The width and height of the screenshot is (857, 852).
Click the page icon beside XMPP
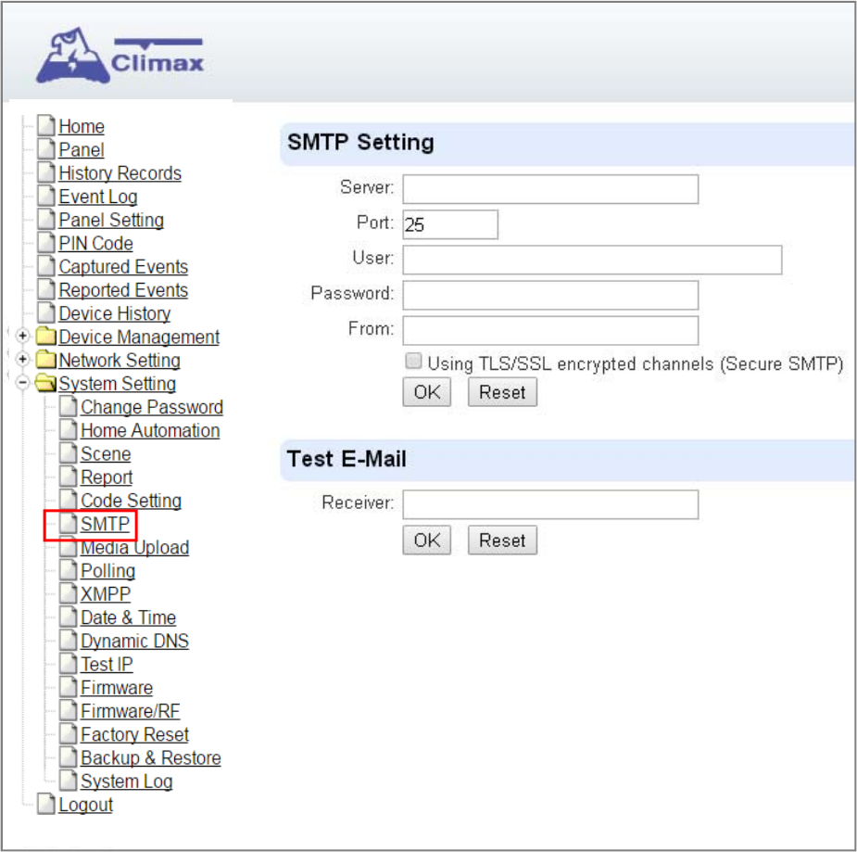69,593
